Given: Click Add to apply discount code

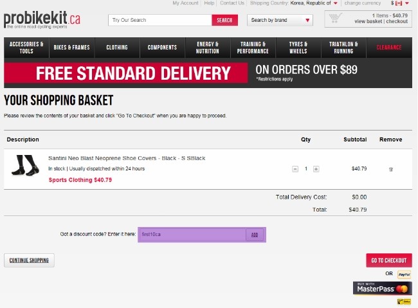Looking at the screenshot, I should 255,235.
